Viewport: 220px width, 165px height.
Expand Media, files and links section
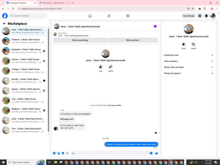click(x=189, y=67)
